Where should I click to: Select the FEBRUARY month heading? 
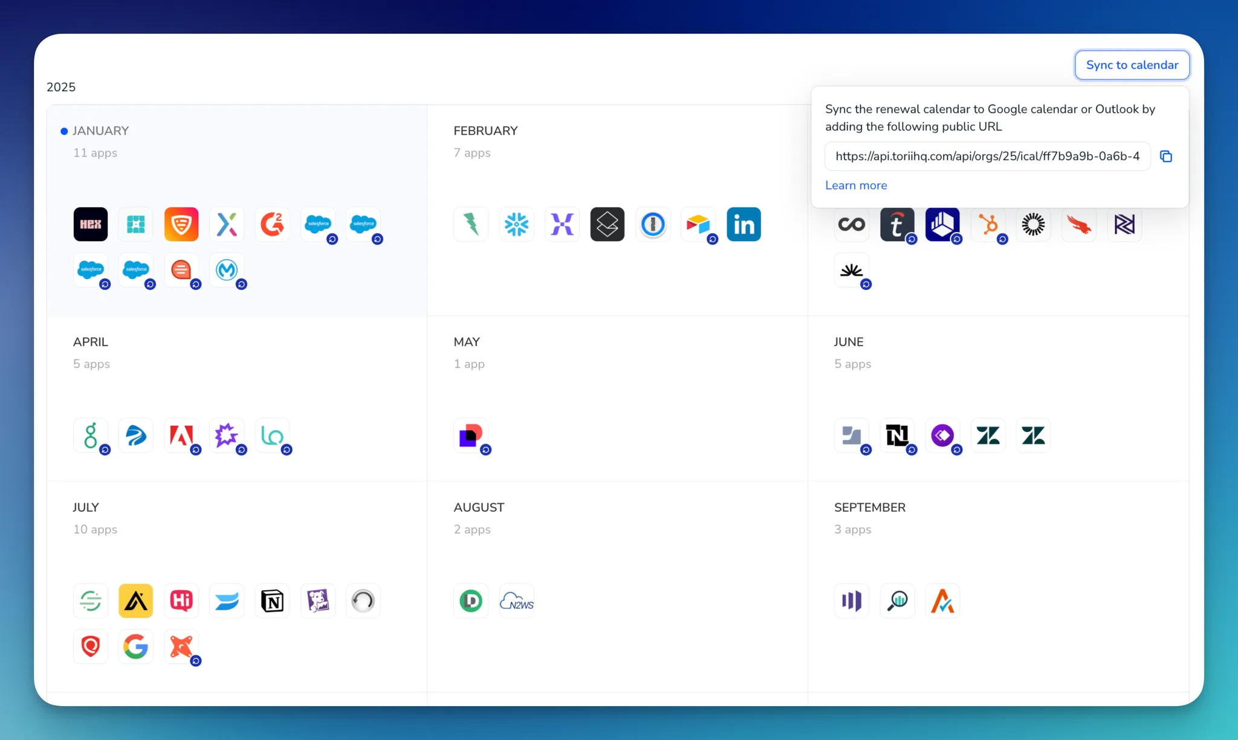pos(485,130)
